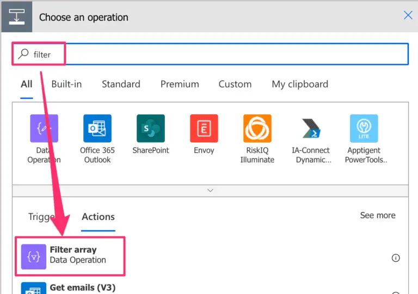Choose the IA-Connect Dynamic connector
Image resolution: width=418 pixels, height=294 pixels.
pyautogui.click(x=311, y=128)
